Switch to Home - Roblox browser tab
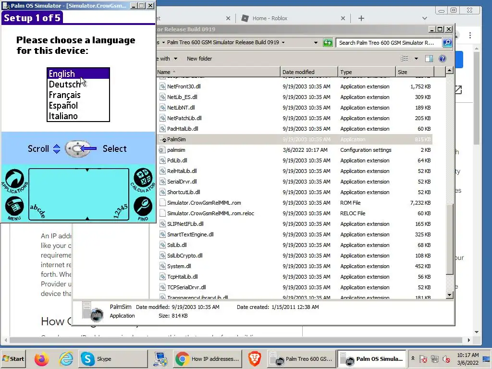Image resolution: width=492 pixels, height=369 pixels. click(270, 18)
